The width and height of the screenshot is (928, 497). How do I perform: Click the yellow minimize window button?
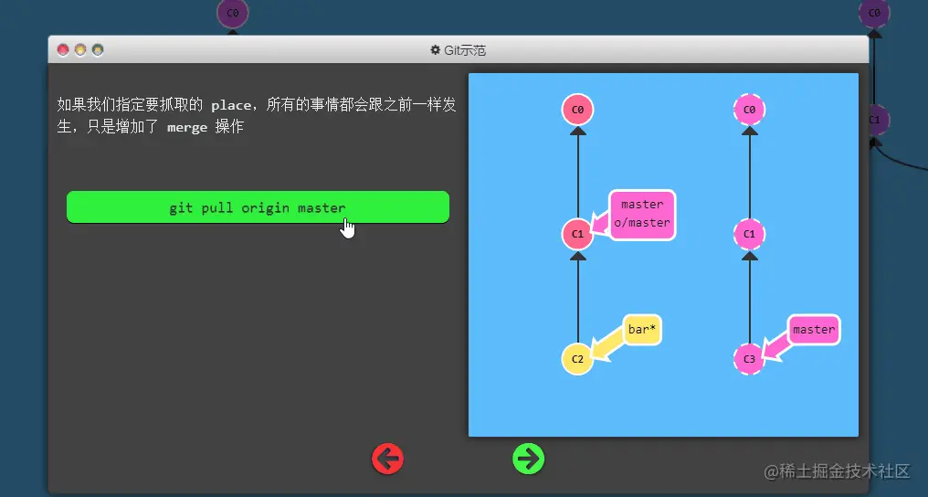click(x=80, y=49)
